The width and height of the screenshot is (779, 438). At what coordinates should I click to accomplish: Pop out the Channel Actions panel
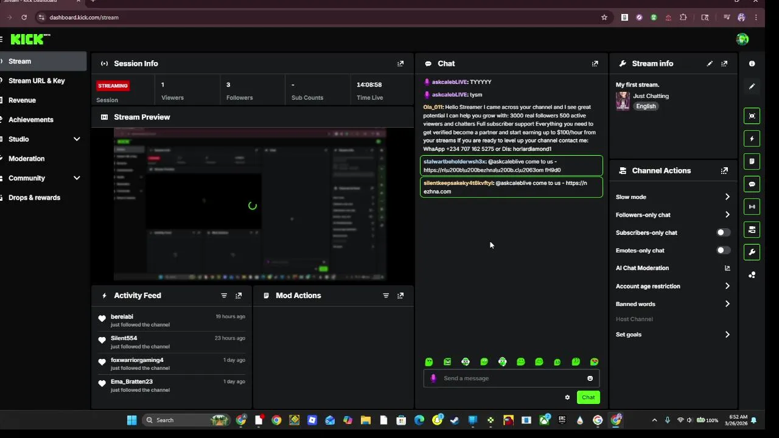point(724,171)
